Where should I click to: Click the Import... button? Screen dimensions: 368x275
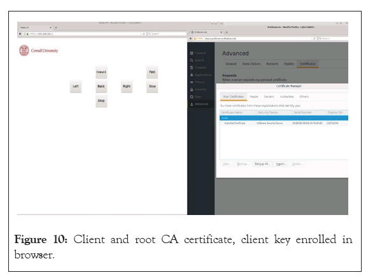point(281,164)
